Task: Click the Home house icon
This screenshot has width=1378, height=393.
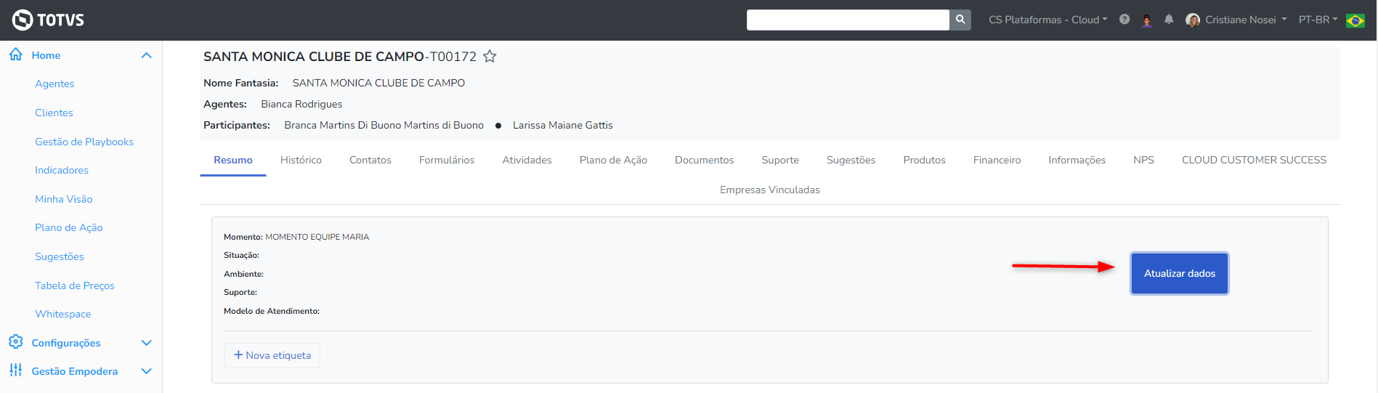Action: tap(15, 54)
